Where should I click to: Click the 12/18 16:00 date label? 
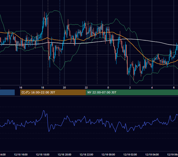(21, 155)
